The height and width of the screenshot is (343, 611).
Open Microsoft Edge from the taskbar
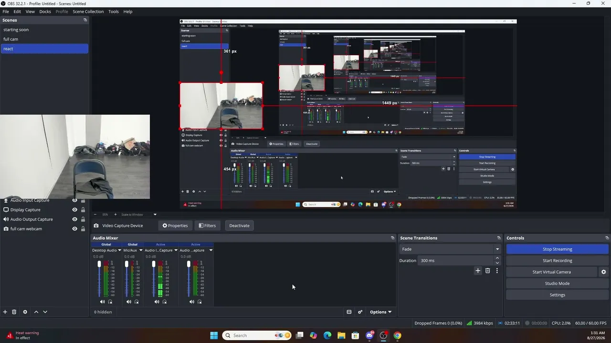[327, 335]
